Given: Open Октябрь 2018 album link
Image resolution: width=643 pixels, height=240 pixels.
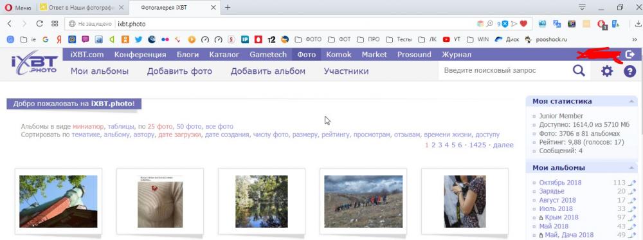Looking at the screenshot, I should 560,183.
